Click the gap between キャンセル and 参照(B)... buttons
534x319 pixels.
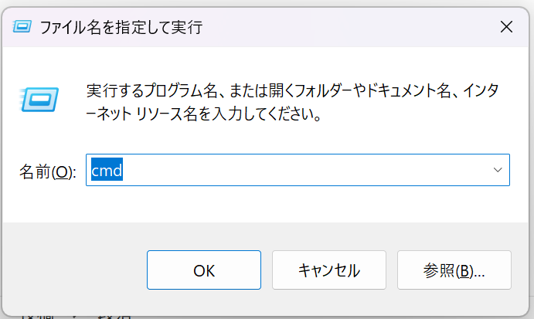pos(392,270)
